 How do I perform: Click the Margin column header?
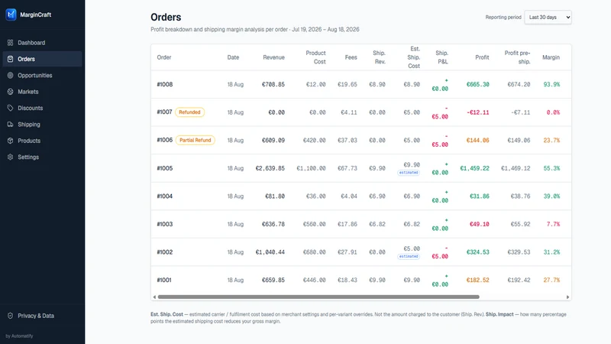pyautogui.click(x=551, y=57)
